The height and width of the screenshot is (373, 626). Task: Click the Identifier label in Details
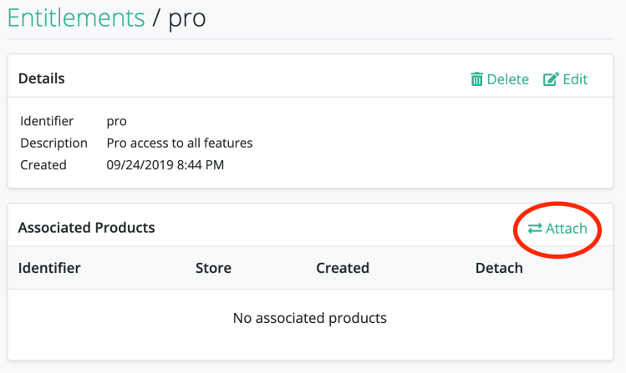click(x=47, y=121)
